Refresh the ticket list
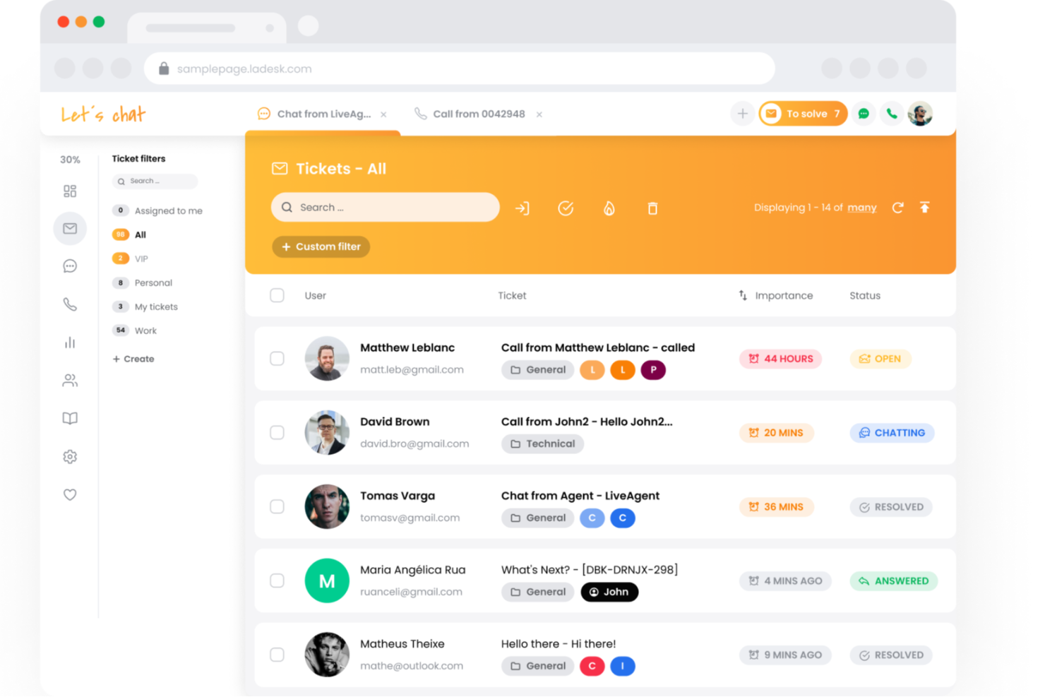This screenshot has width=1045, height=697. click(x=897, y=208)
